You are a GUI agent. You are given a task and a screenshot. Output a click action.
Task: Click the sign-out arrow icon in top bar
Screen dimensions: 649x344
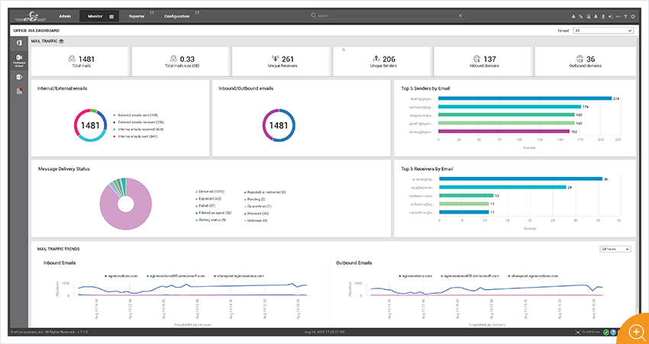(611, 17)
